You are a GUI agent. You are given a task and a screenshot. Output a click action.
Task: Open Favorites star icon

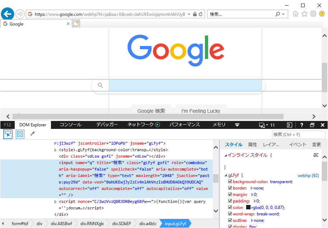point(304,14)
